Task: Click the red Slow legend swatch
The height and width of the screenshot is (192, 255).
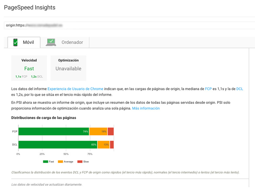Action: click(80, 162)
